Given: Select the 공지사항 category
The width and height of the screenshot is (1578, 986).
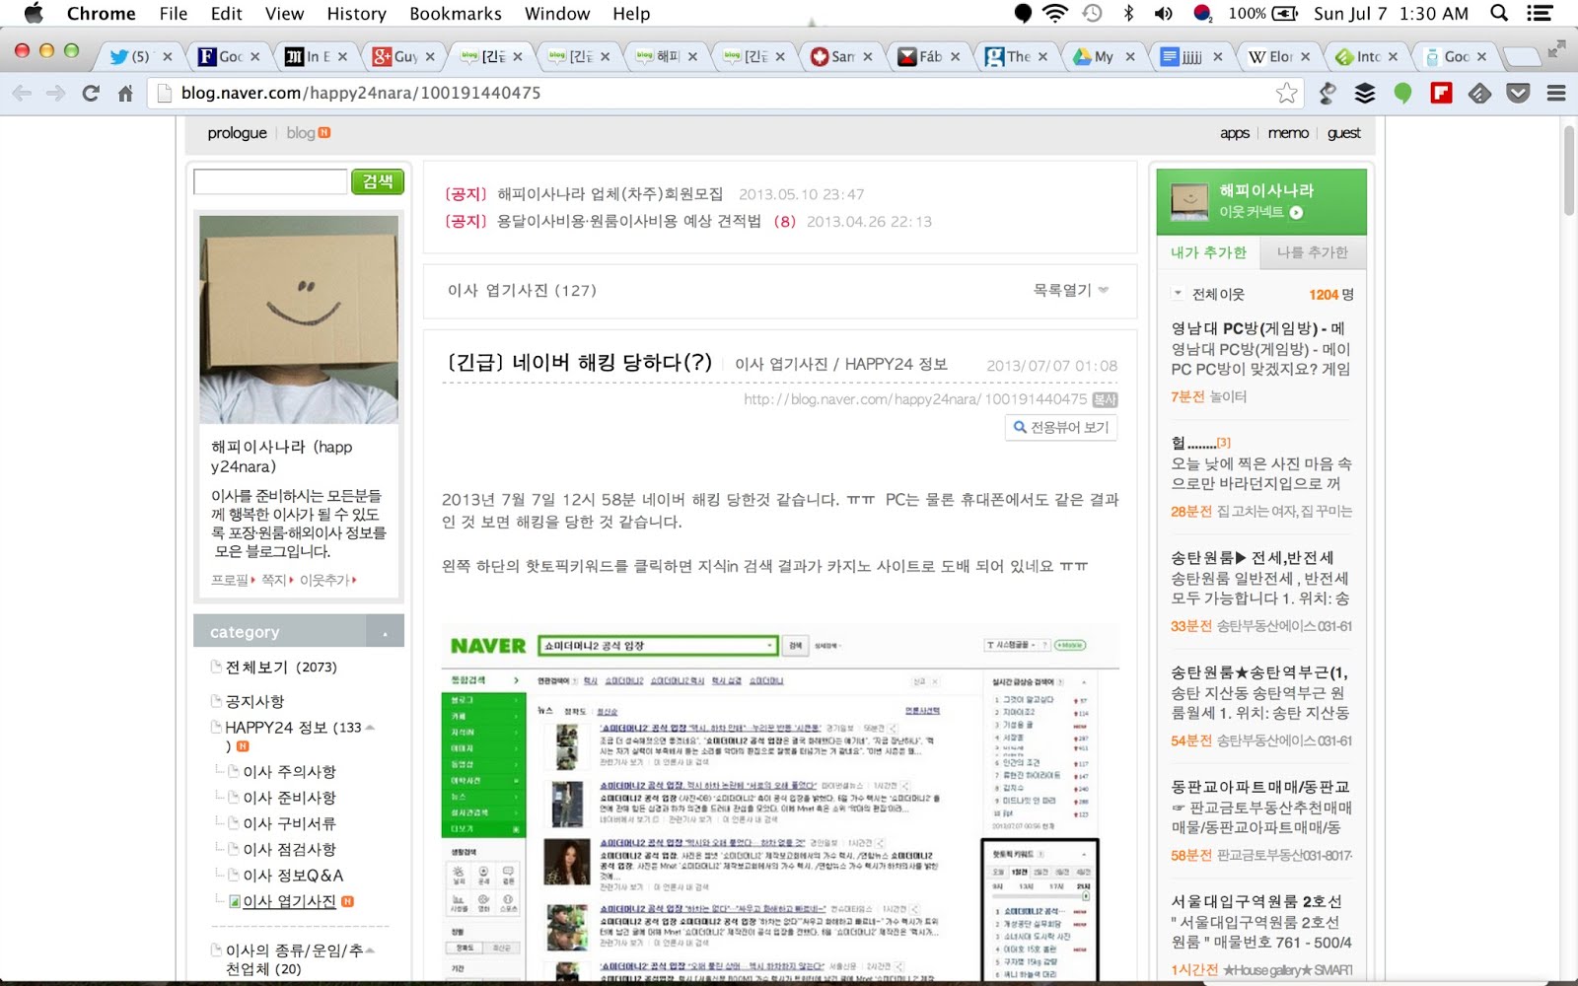Looking at the screenshot, I should [254, 701].
